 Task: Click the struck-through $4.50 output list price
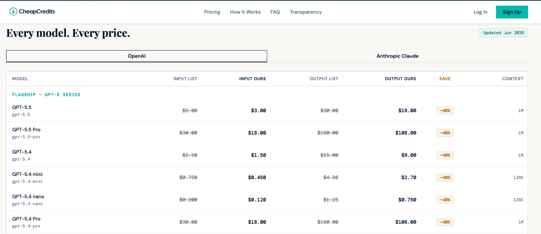pyautogui.click(x=331, y=178)
